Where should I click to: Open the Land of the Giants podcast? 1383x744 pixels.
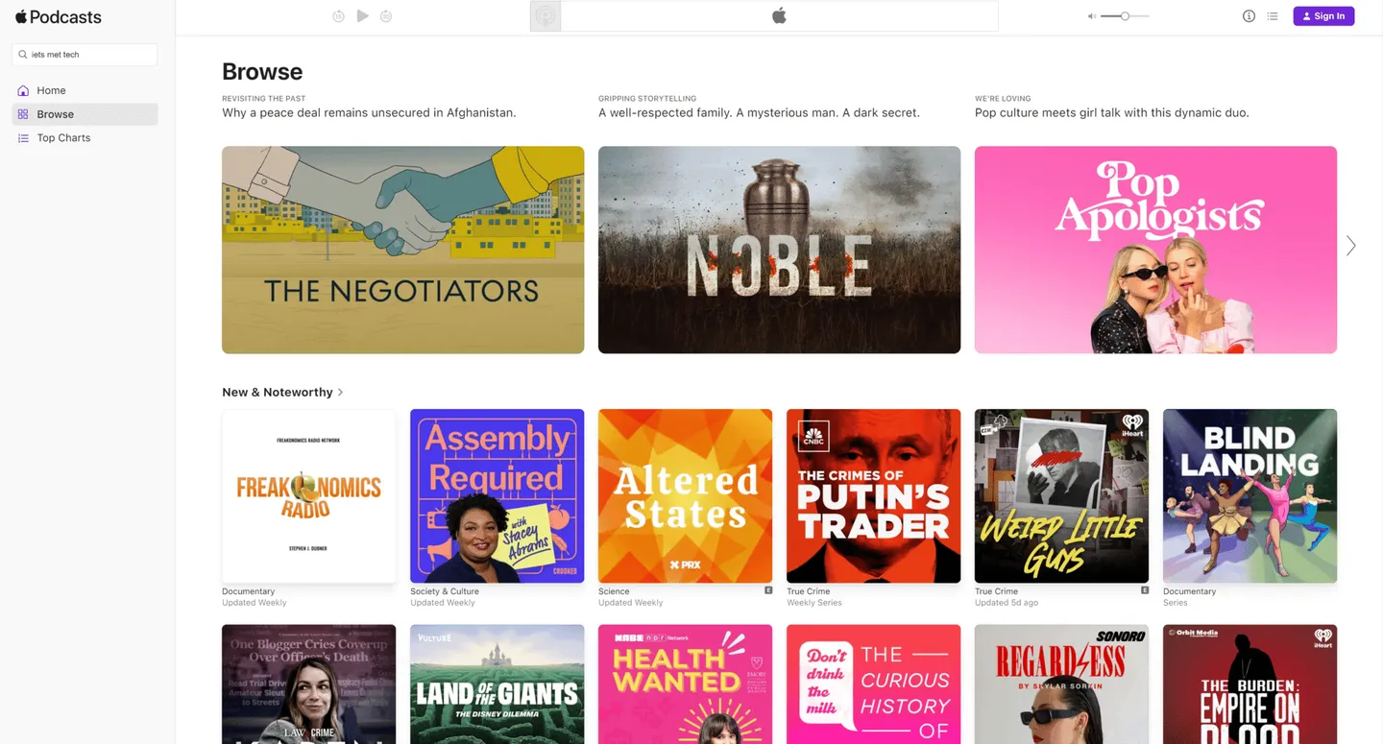pos(497,684)
